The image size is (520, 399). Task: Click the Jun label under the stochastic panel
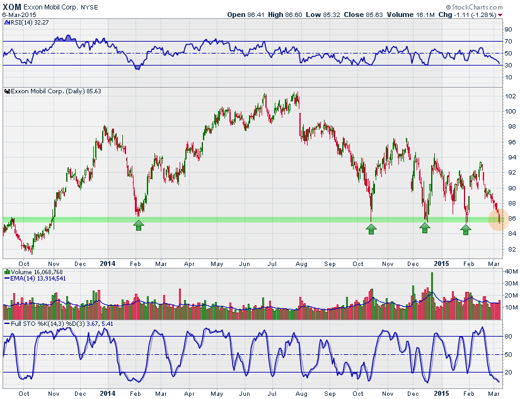tap(245, 394)
